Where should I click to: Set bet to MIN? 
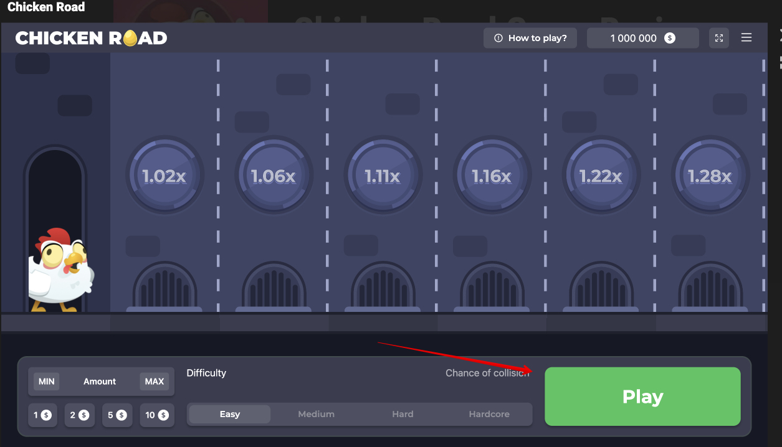[x=46, y=381]
